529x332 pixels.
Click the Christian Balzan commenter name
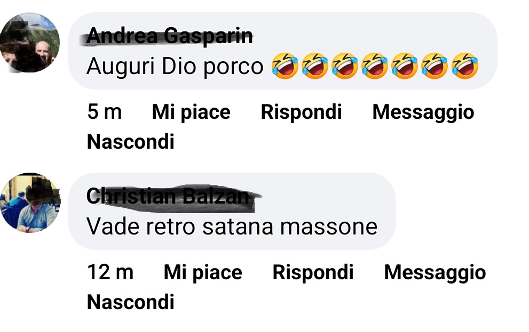pyautogui.click(x=168, y=196)
